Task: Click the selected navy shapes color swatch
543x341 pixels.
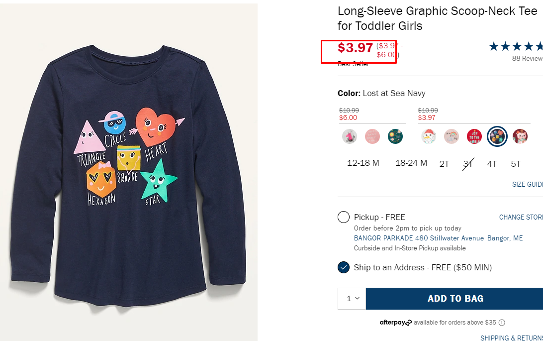Action: tap(497, 136)
